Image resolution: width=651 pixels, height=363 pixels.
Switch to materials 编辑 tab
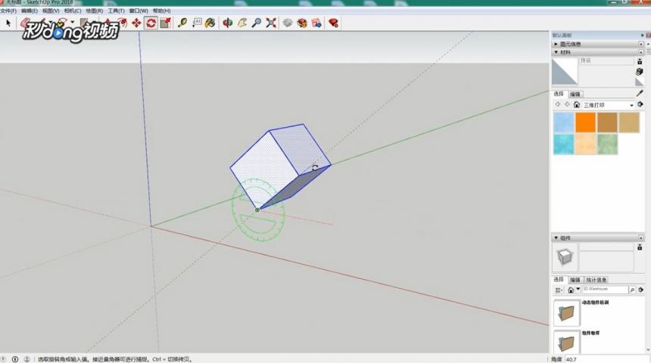pos(575,94)
